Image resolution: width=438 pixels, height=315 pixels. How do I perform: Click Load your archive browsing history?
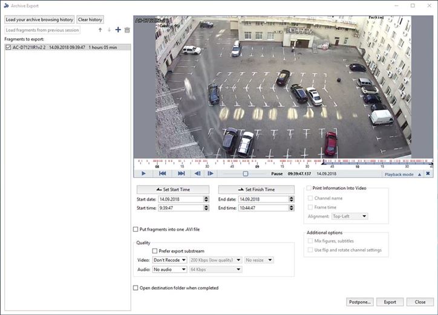click(x=39, y=19)
